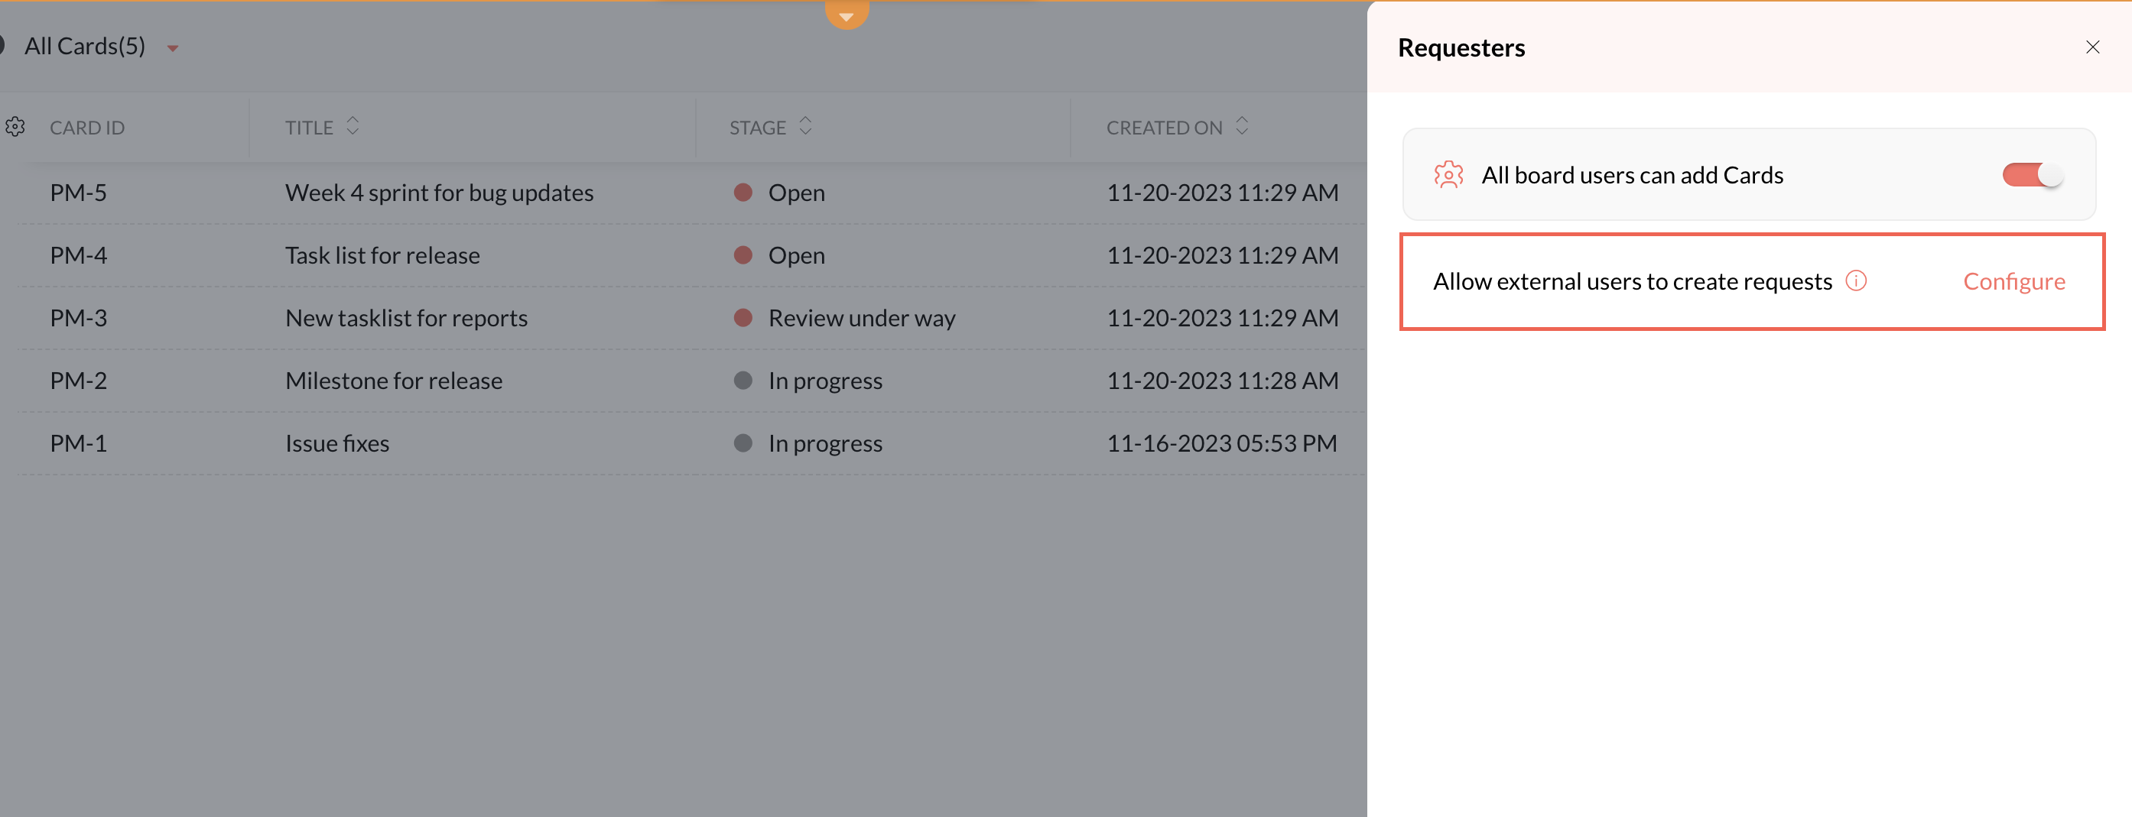This screenshot has height=817, width=2132.
Task: Click the Card ID column header
Action: (x=87, y=128)
